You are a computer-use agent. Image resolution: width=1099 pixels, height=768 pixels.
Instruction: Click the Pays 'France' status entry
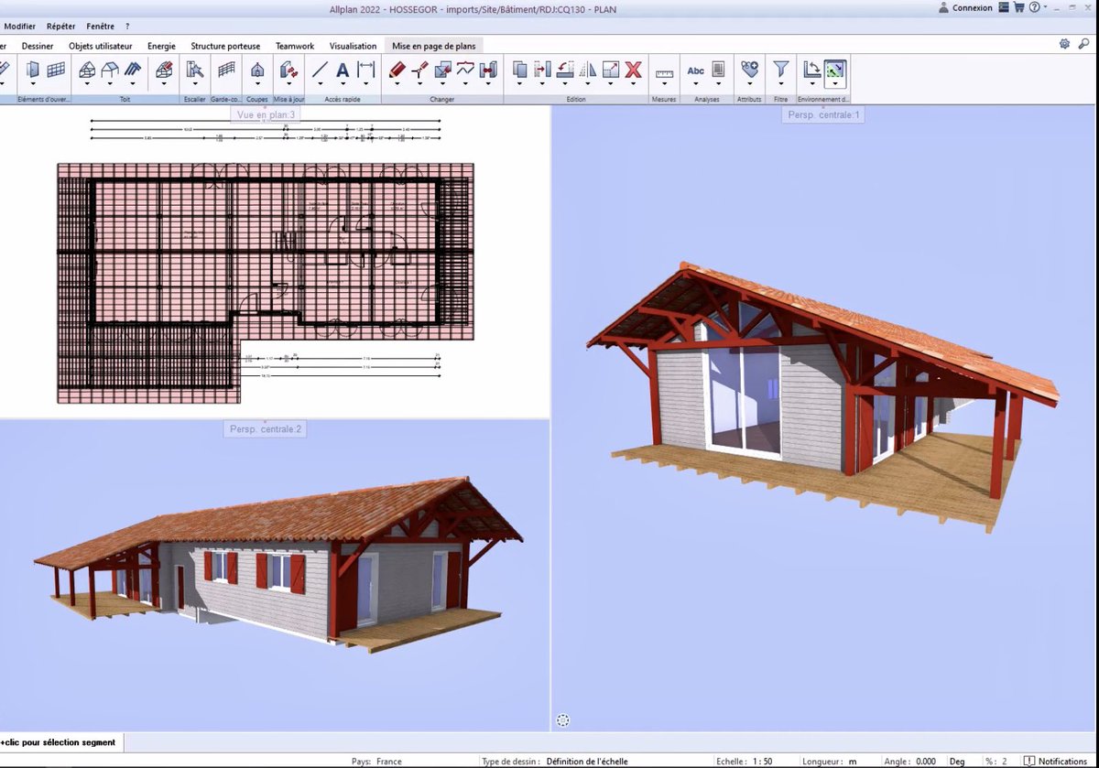388,762
